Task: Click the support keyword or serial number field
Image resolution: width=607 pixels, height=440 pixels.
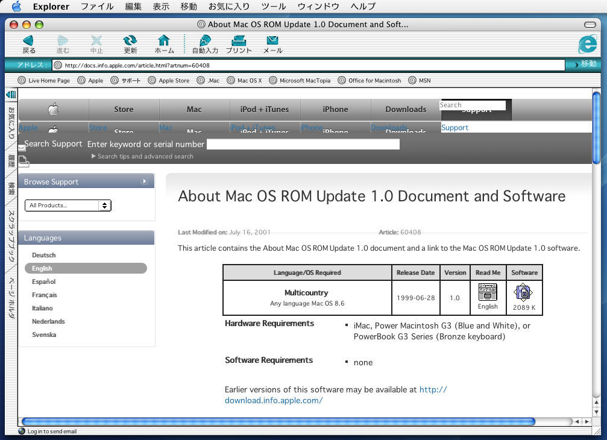Action: (303, 144)
